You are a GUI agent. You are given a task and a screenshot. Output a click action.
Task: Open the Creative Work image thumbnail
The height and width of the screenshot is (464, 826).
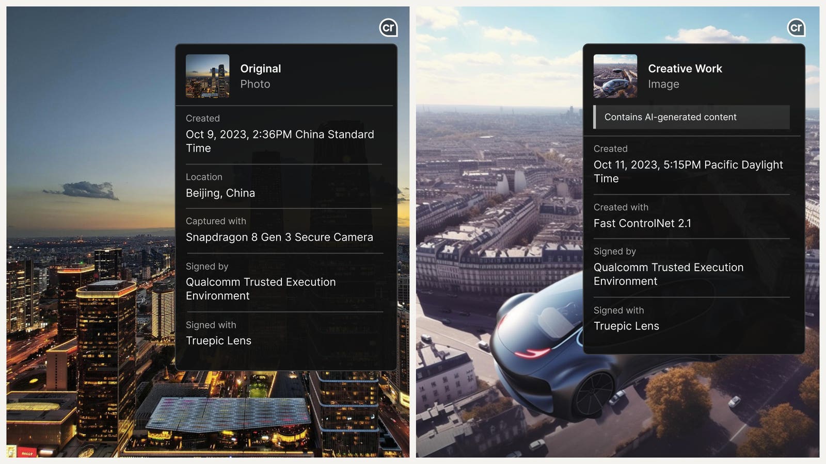(615, 75)
